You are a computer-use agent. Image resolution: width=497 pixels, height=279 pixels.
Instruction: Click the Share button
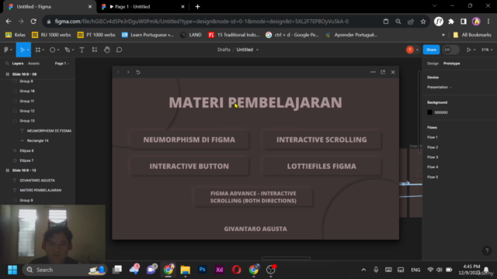pos(431,50)
